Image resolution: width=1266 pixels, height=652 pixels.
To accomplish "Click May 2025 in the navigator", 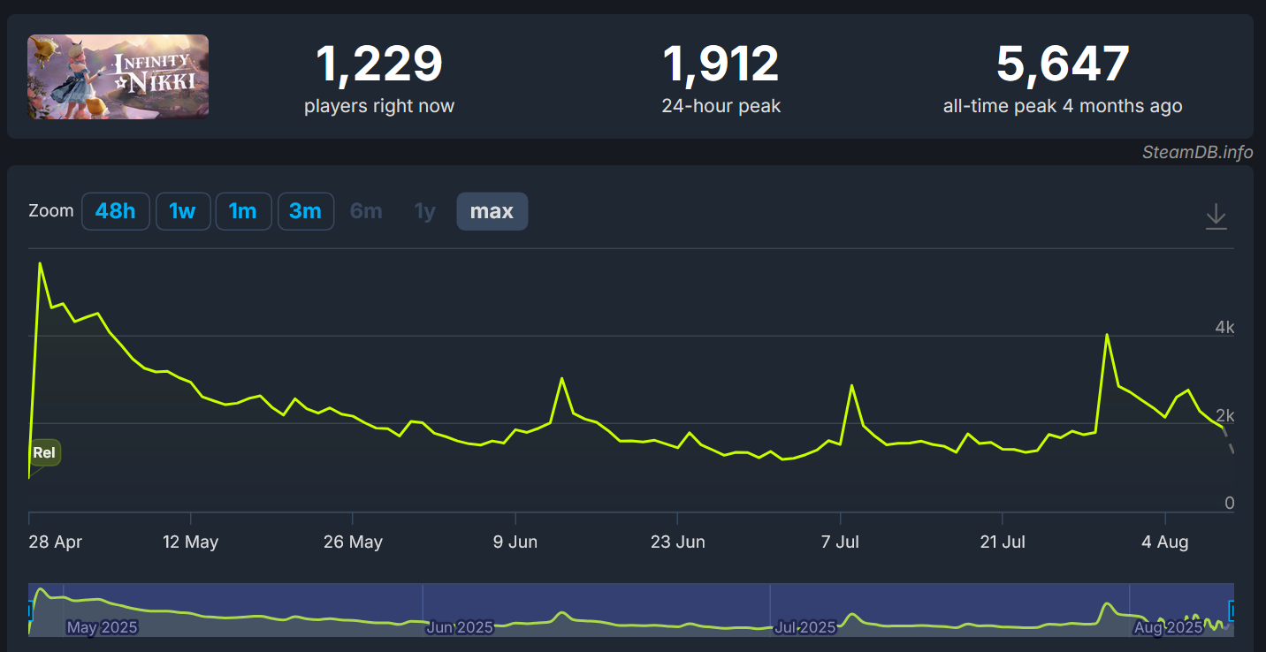I will (103, 627).
